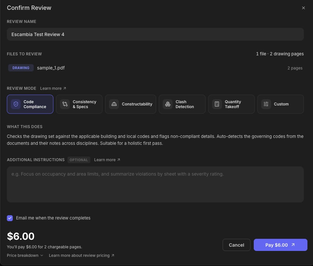Viewport: 313px width, 266px height.
Task: Edit the Review Name field
Action: click(155, 34)
